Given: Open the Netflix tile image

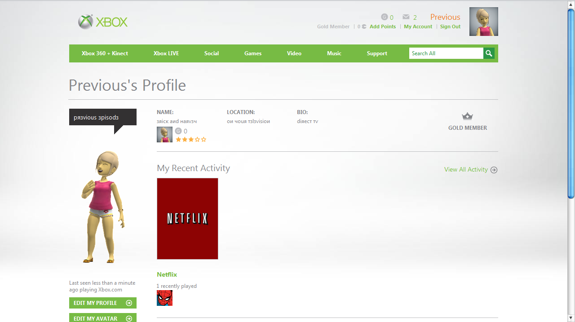Looking at the screenshot, I should 187,219.
